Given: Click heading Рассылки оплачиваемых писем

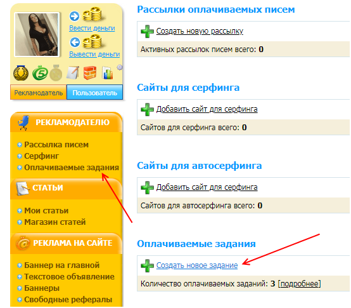Looking at the screenshot, I should [x=216, y=10].
